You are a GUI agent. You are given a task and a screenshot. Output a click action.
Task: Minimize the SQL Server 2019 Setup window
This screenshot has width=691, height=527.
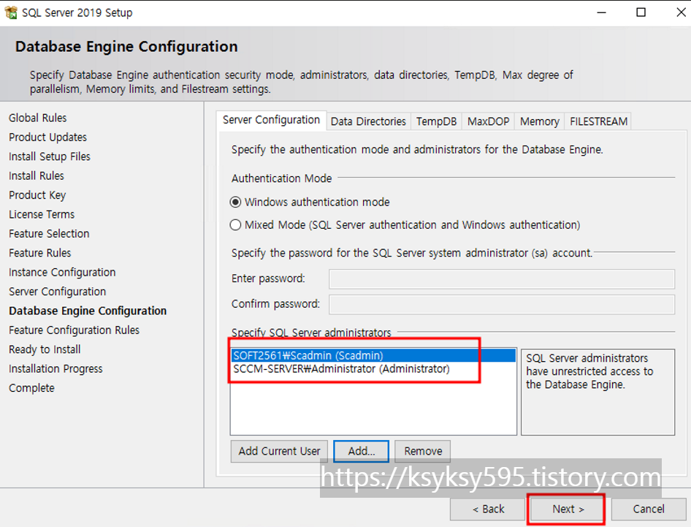(602, 12)
